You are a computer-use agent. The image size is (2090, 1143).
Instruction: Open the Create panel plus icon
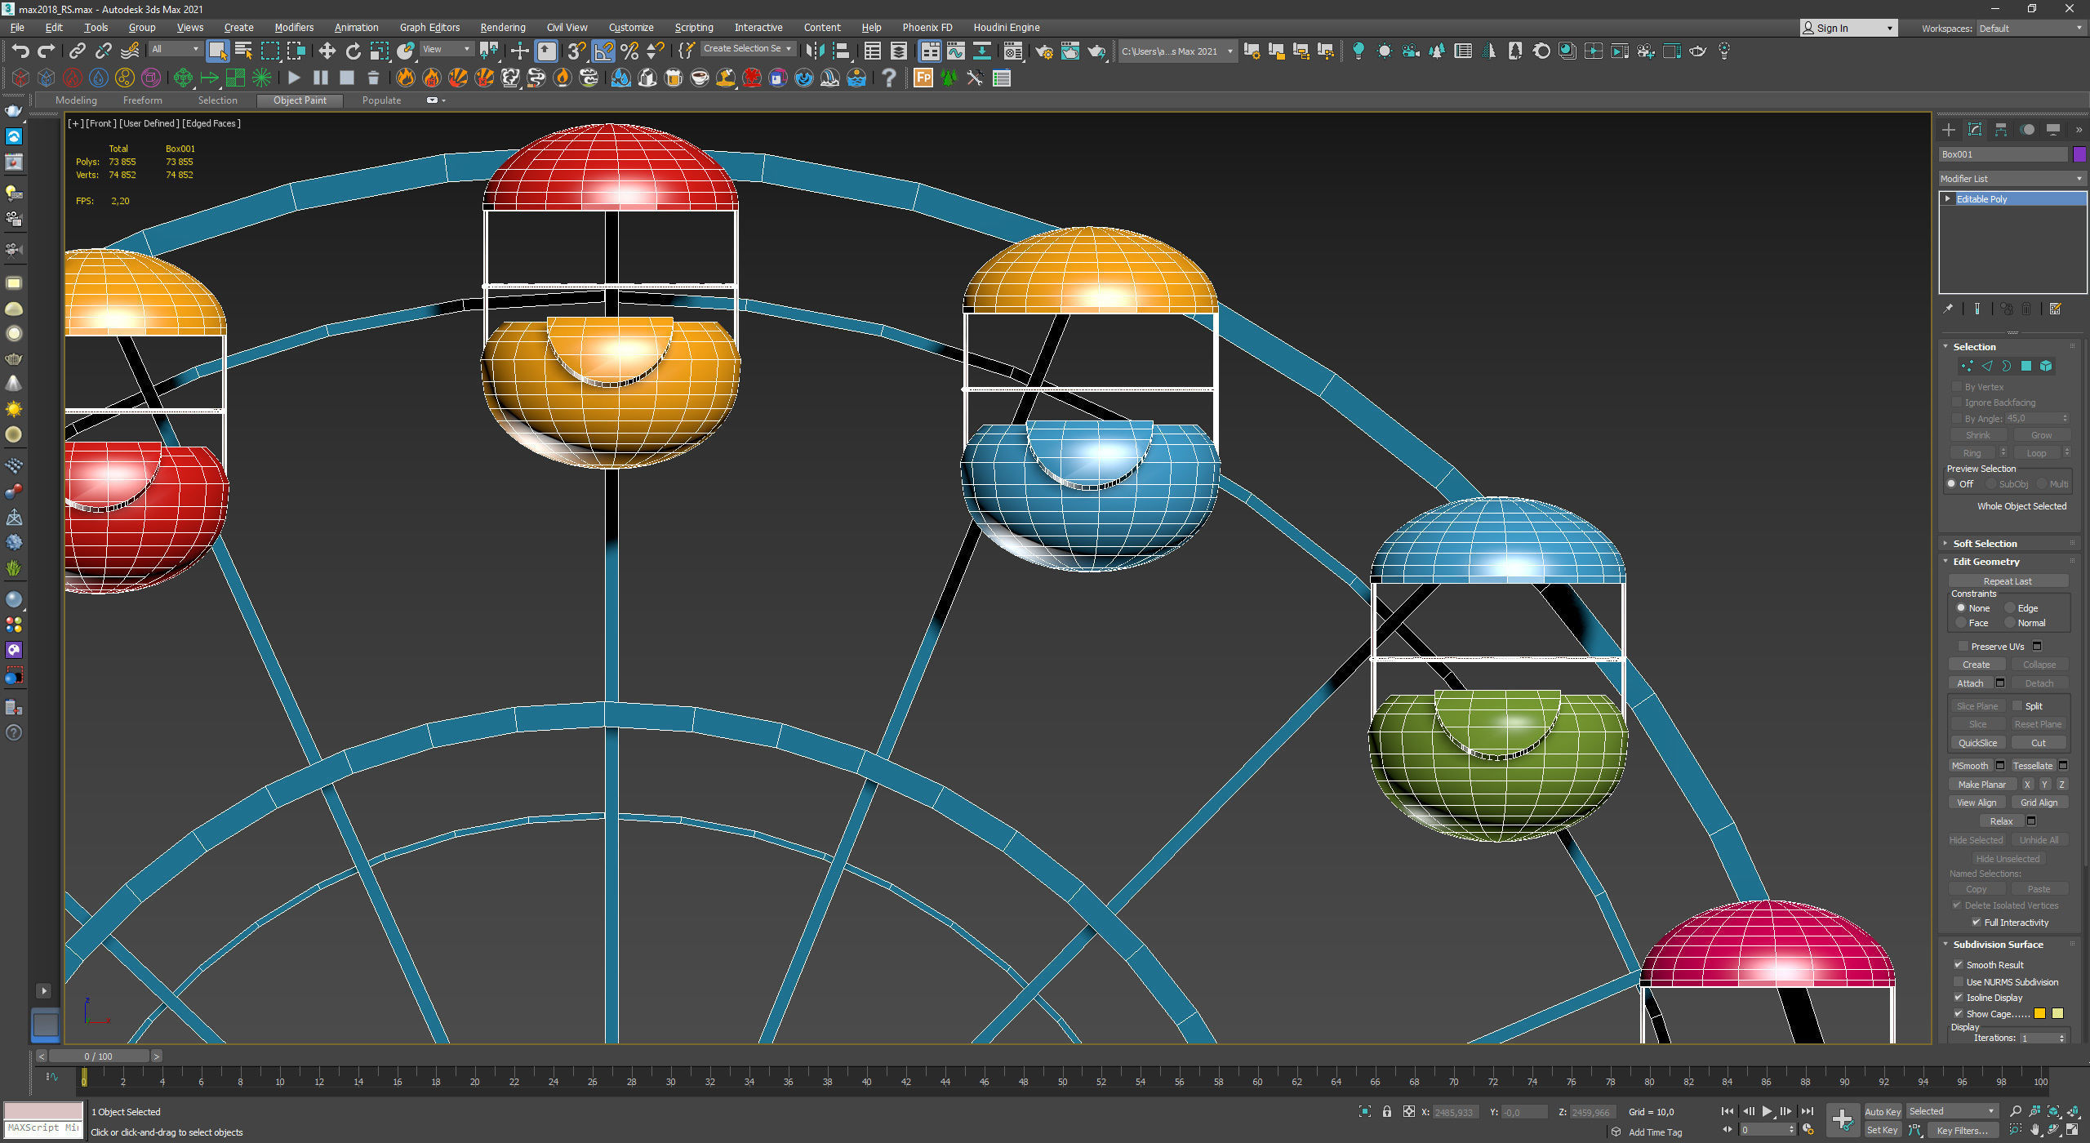click(1949, 130)
